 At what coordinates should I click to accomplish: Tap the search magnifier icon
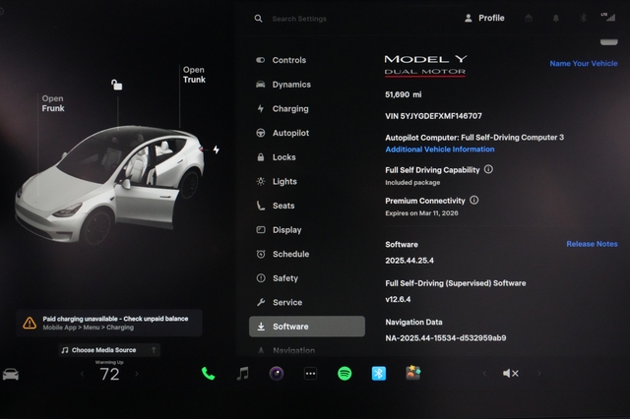(x=258, y=19)
